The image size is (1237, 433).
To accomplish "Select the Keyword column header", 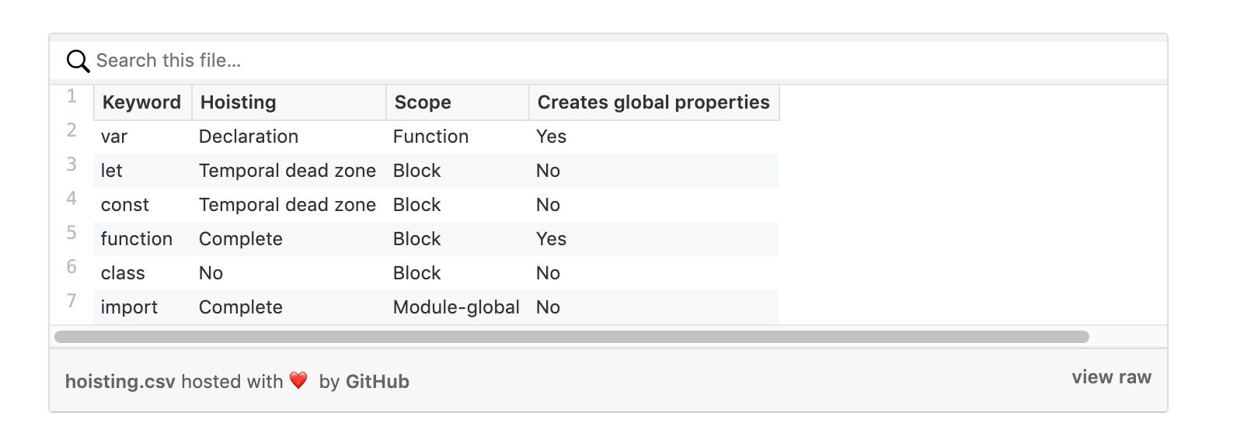I will pos(141,102).
